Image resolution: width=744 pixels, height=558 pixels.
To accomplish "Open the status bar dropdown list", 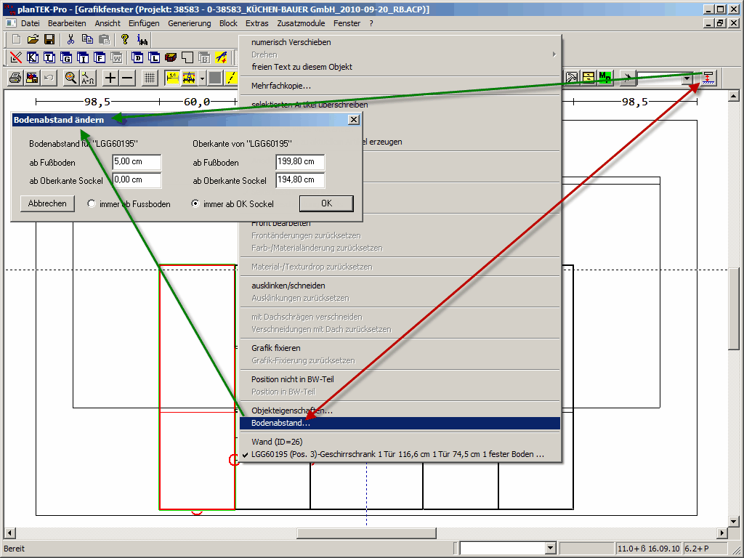I will click(550, 549).
